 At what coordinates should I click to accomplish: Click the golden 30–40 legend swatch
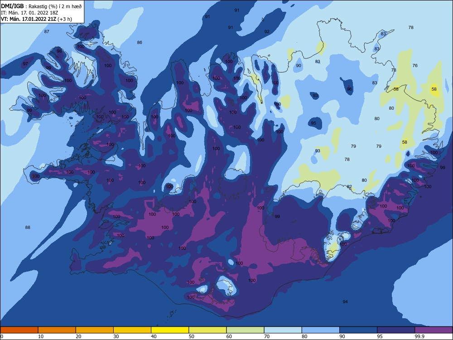click(x=132, y=330)
